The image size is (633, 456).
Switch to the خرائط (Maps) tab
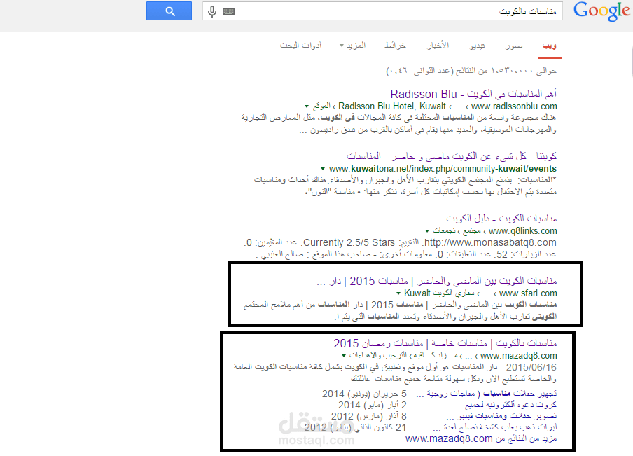click(395, 46)
